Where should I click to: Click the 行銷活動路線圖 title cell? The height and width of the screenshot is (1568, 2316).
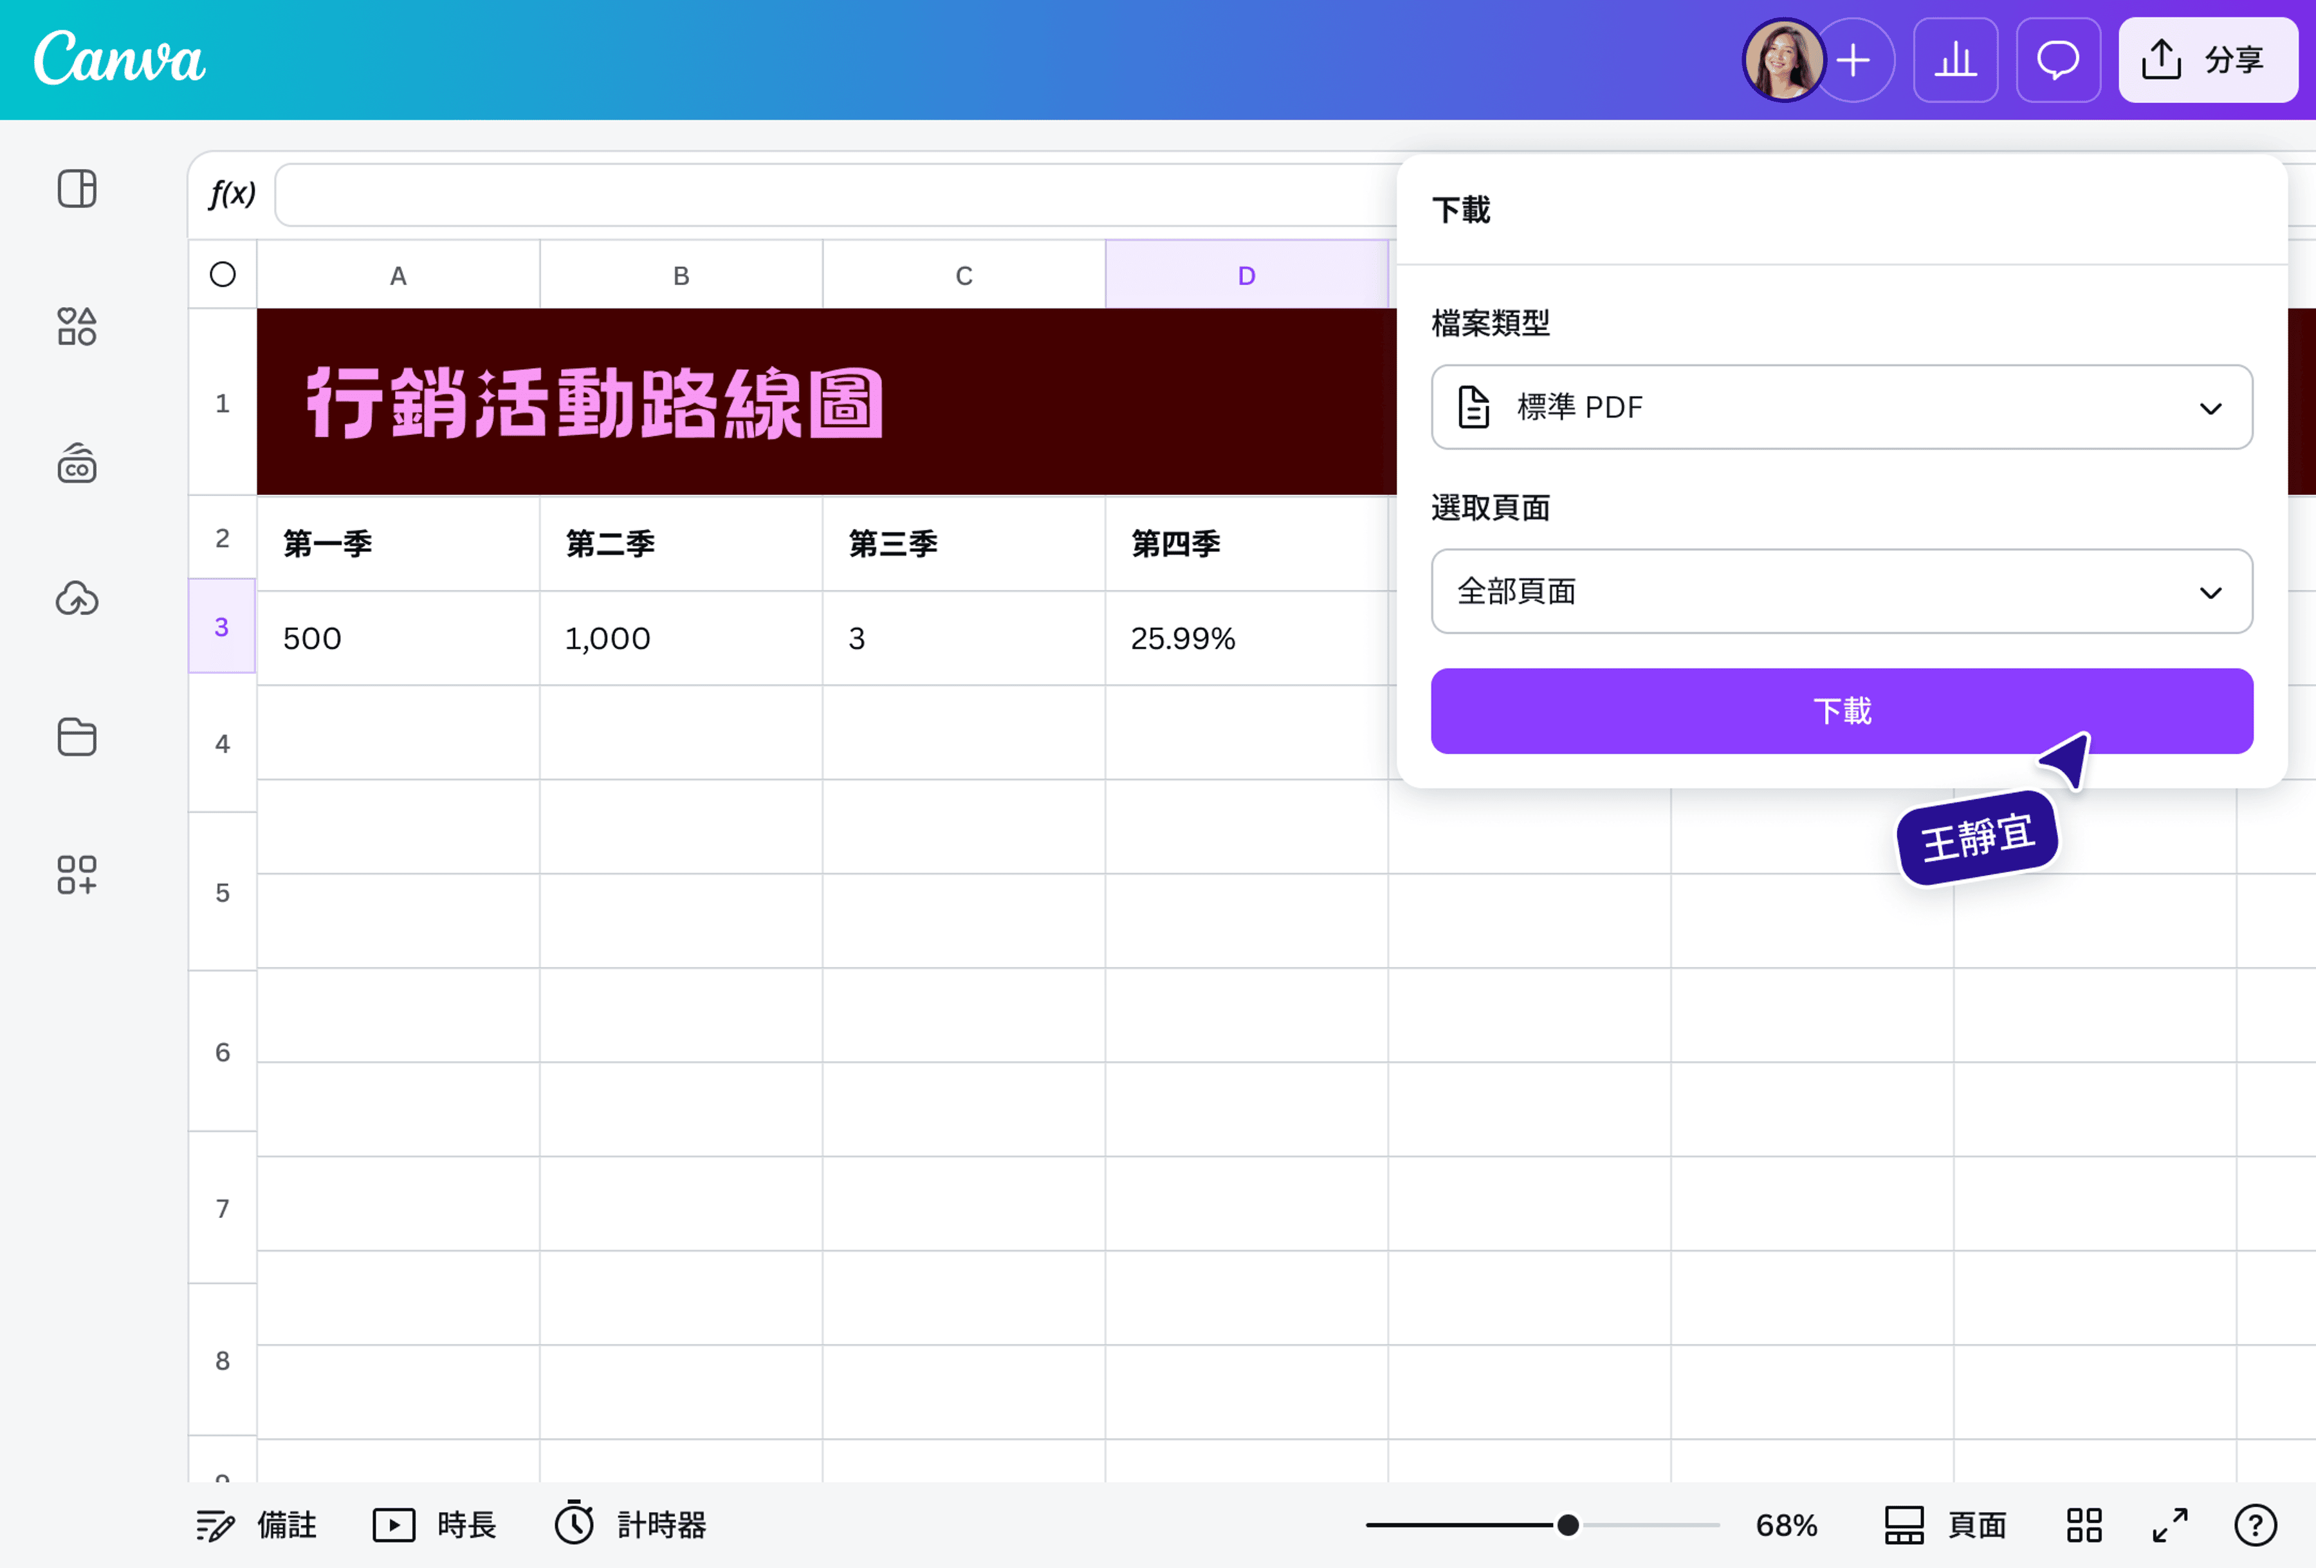[x=827, y=401]
